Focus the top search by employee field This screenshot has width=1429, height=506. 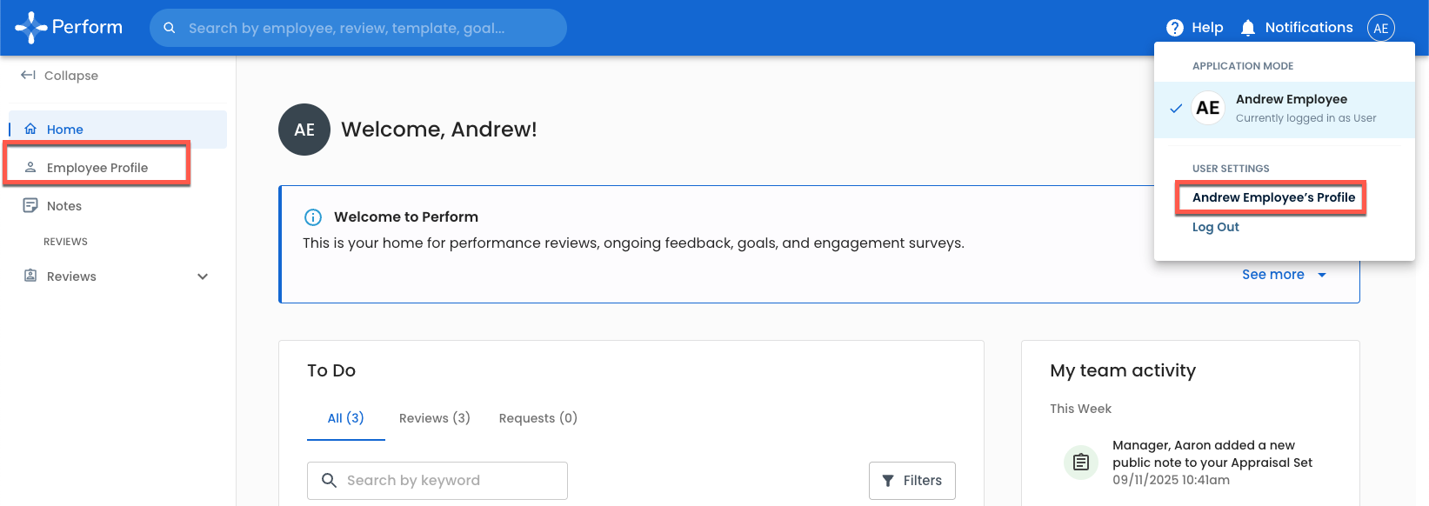(358, 28)
